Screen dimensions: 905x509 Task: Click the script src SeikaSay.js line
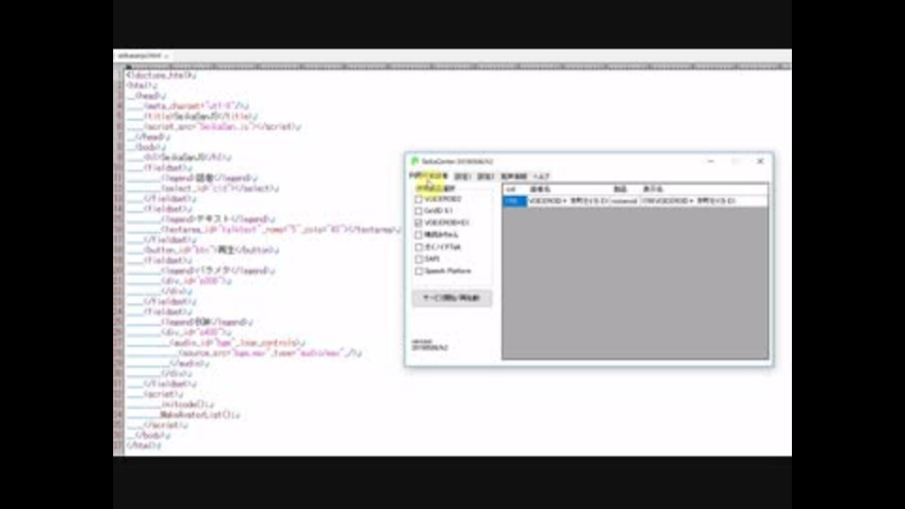click(222, 126)
